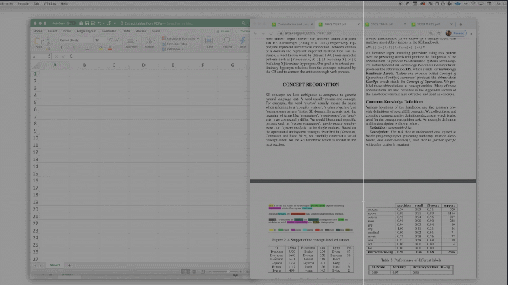Open the font size dropdown
Screen dimensions: 508x285
coord(105,40)
